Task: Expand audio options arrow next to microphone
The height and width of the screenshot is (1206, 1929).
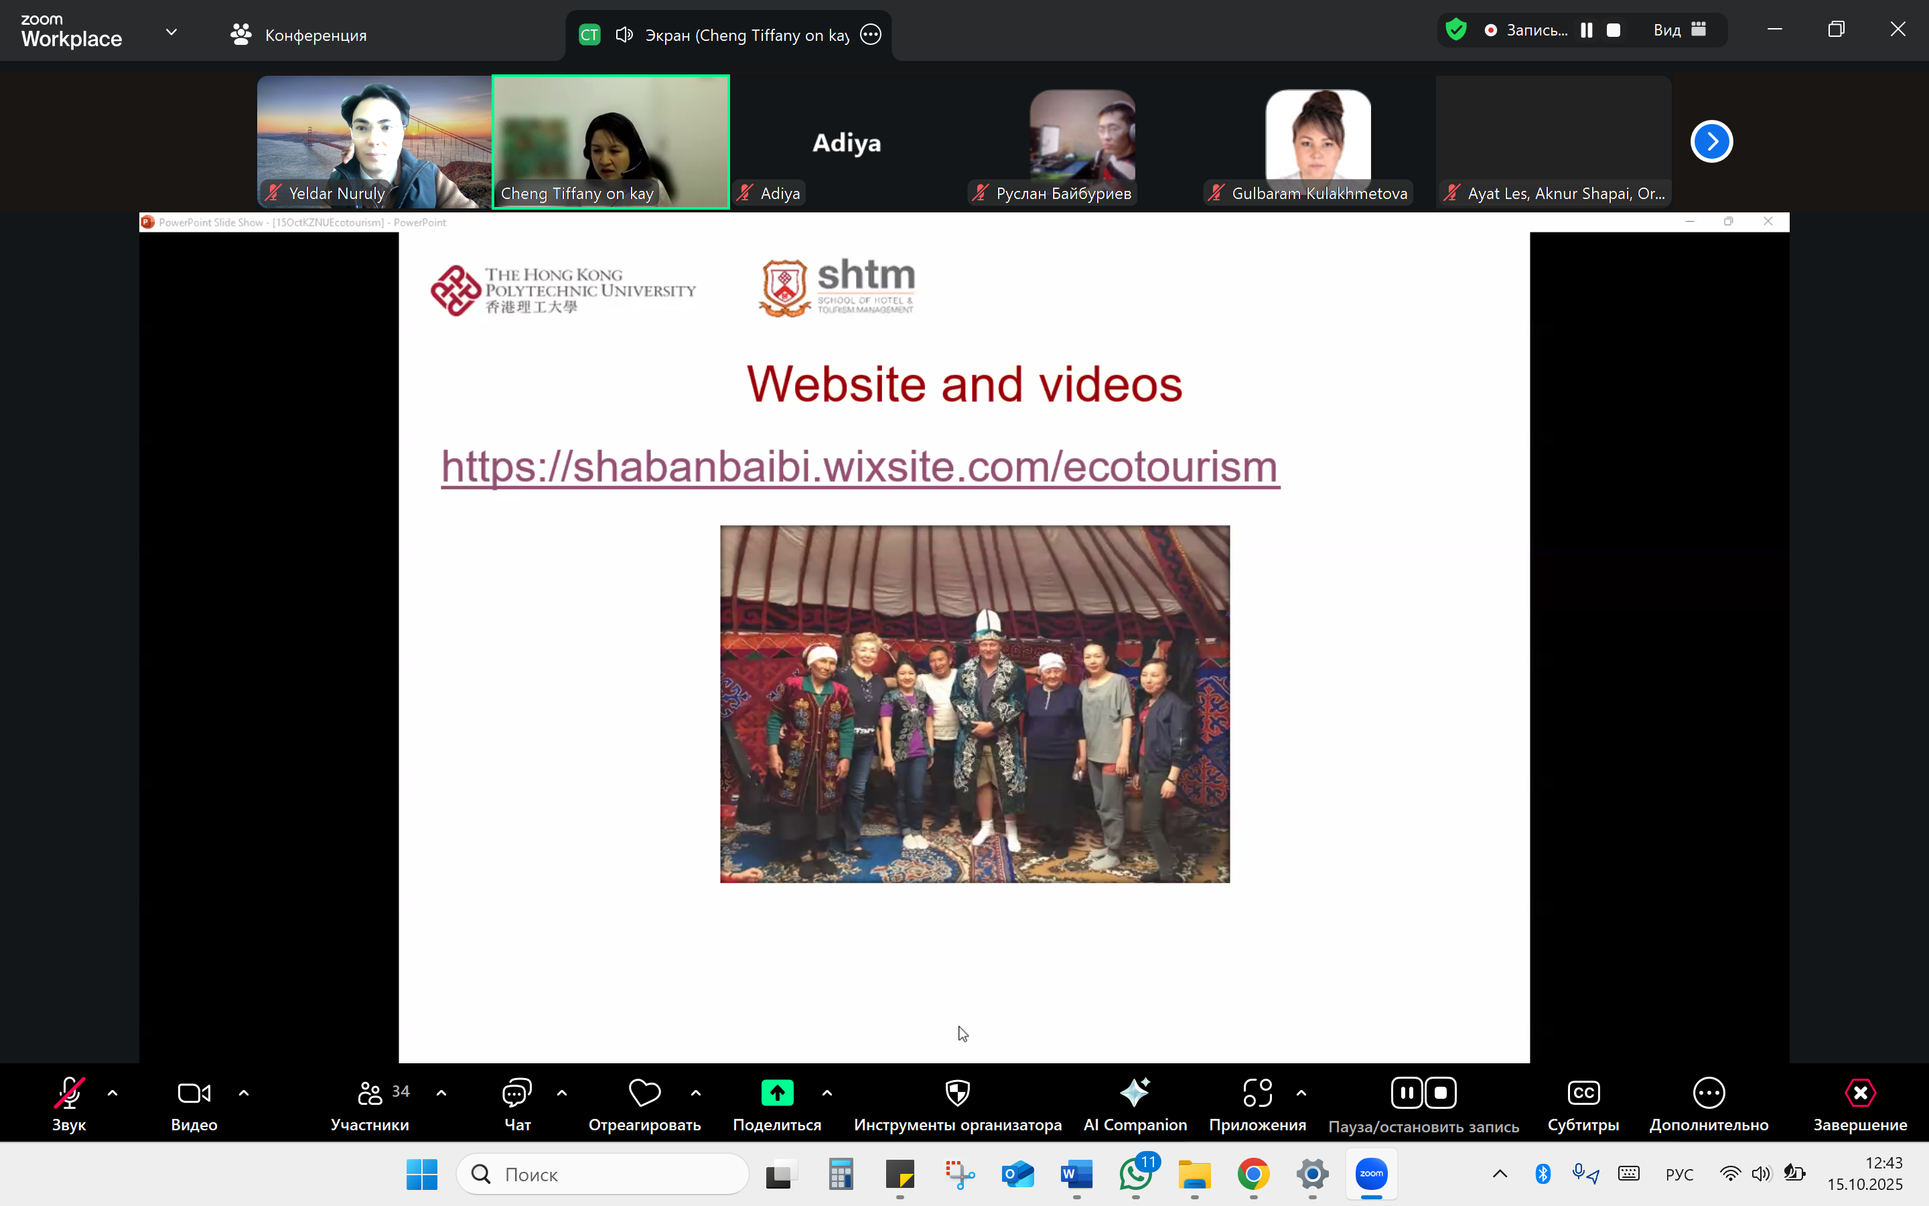Action: pyautogui.click(x=113, y=1093)
